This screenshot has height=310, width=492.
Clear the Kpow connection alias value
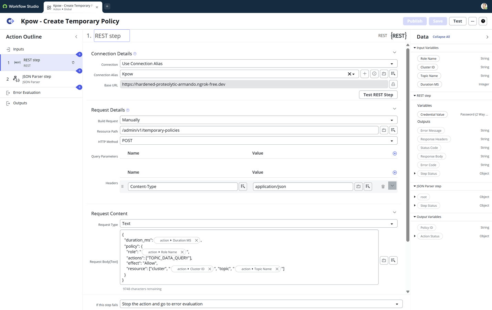coord(349,74)
